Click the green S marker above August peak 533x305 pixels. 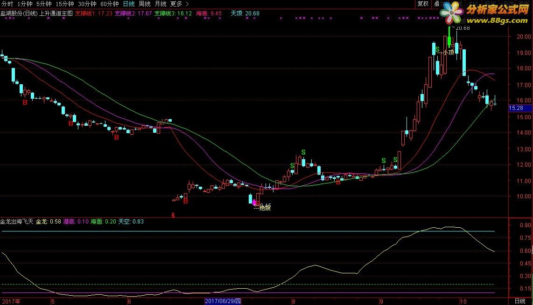(x=303, y=153)
